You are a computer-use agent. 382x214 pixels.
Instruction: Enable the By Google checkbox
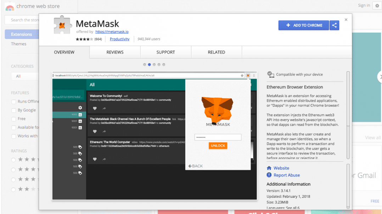tap(13, 111)
